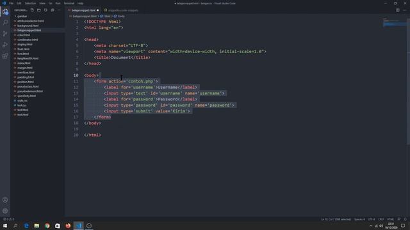Screen dimensions: 410x230
Task: Click body breadcrumb item
Action: tap(121, 16)
